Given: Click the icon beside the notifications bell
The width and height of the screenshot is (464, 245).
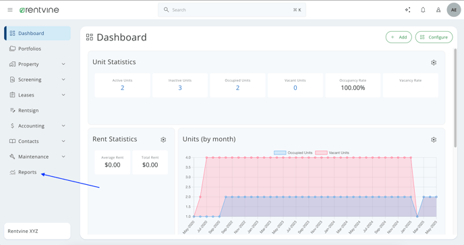Looking at the screenshot, I should [438, 9].
